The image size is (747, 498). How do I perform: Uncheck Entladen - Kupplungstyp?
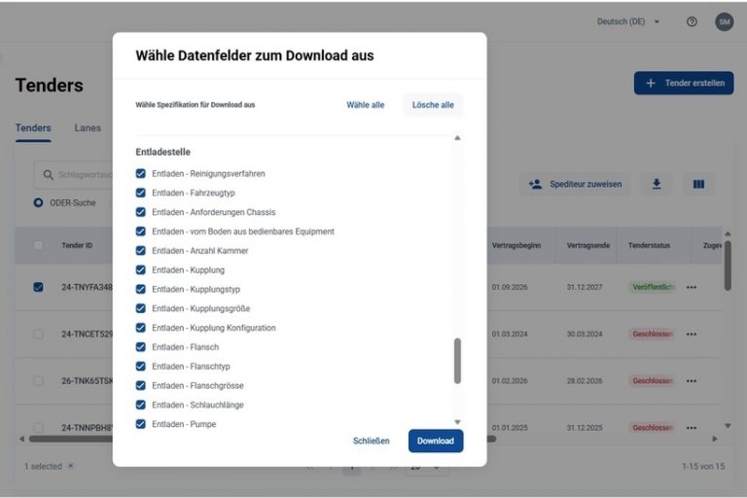(x=140, y=289)
